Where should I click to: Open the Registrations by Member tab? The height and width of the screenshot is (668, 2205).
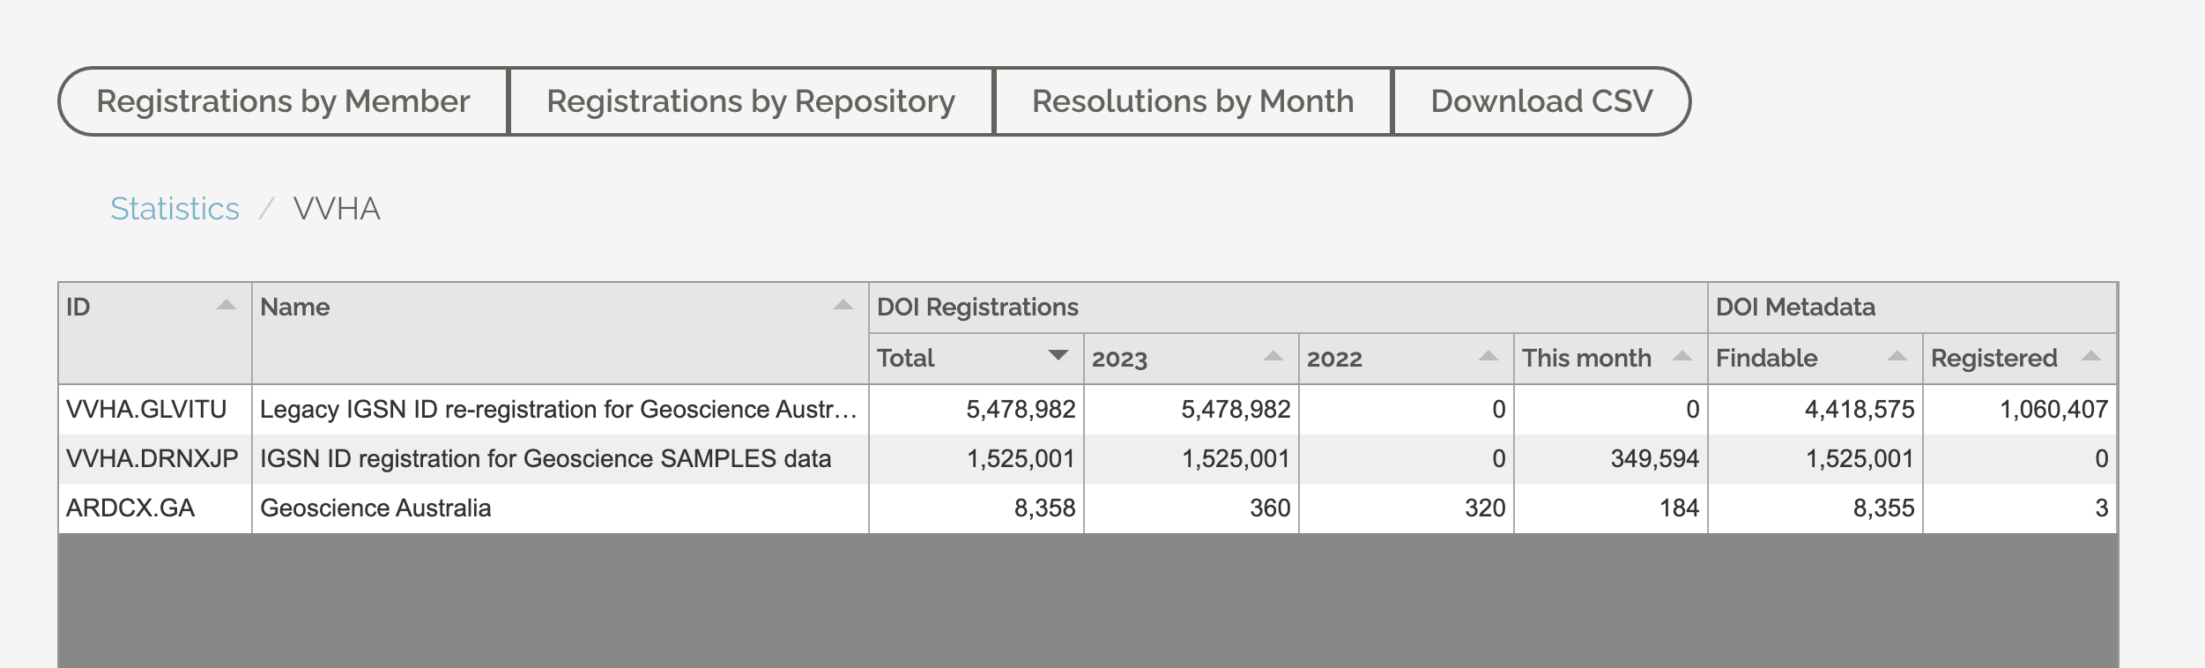[x=283, y=101]
